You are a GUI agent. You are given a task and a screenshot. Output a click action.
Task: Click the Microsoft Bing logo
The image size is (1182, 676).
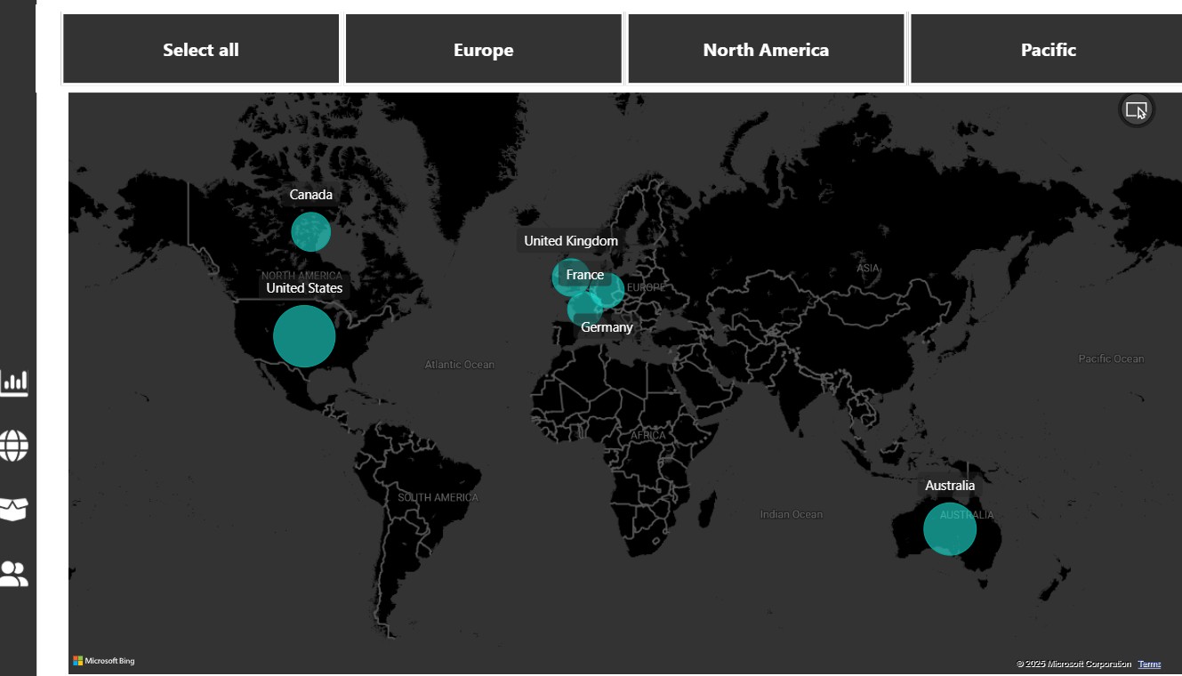pyautogui.click(x=104, y=661)
